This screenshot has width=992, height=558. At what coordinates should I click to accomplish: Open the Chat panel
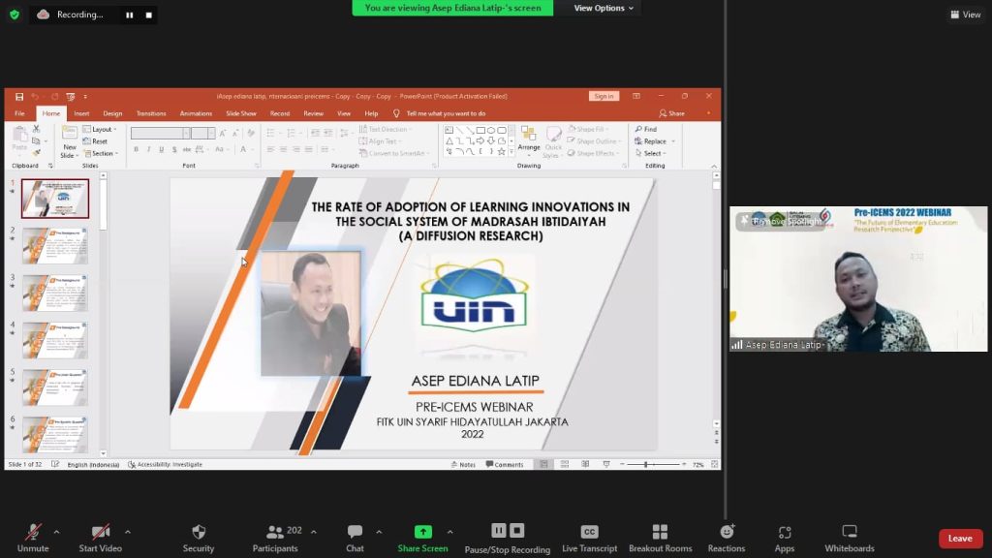pos(355,539)
